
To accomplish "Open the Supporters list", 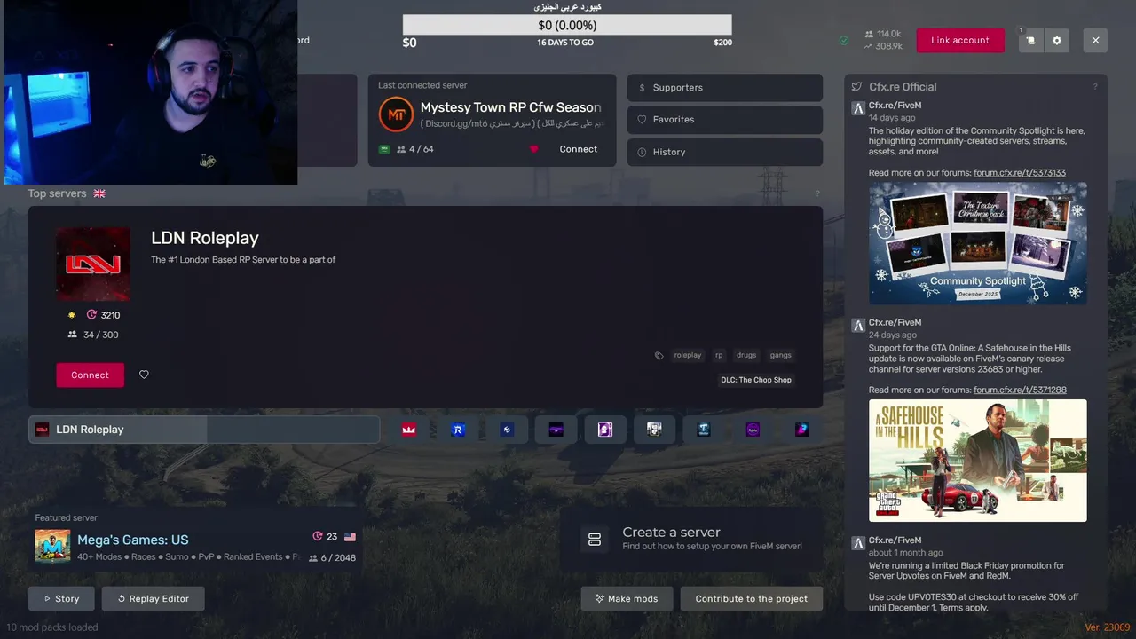I will click(x=725, y=88).
